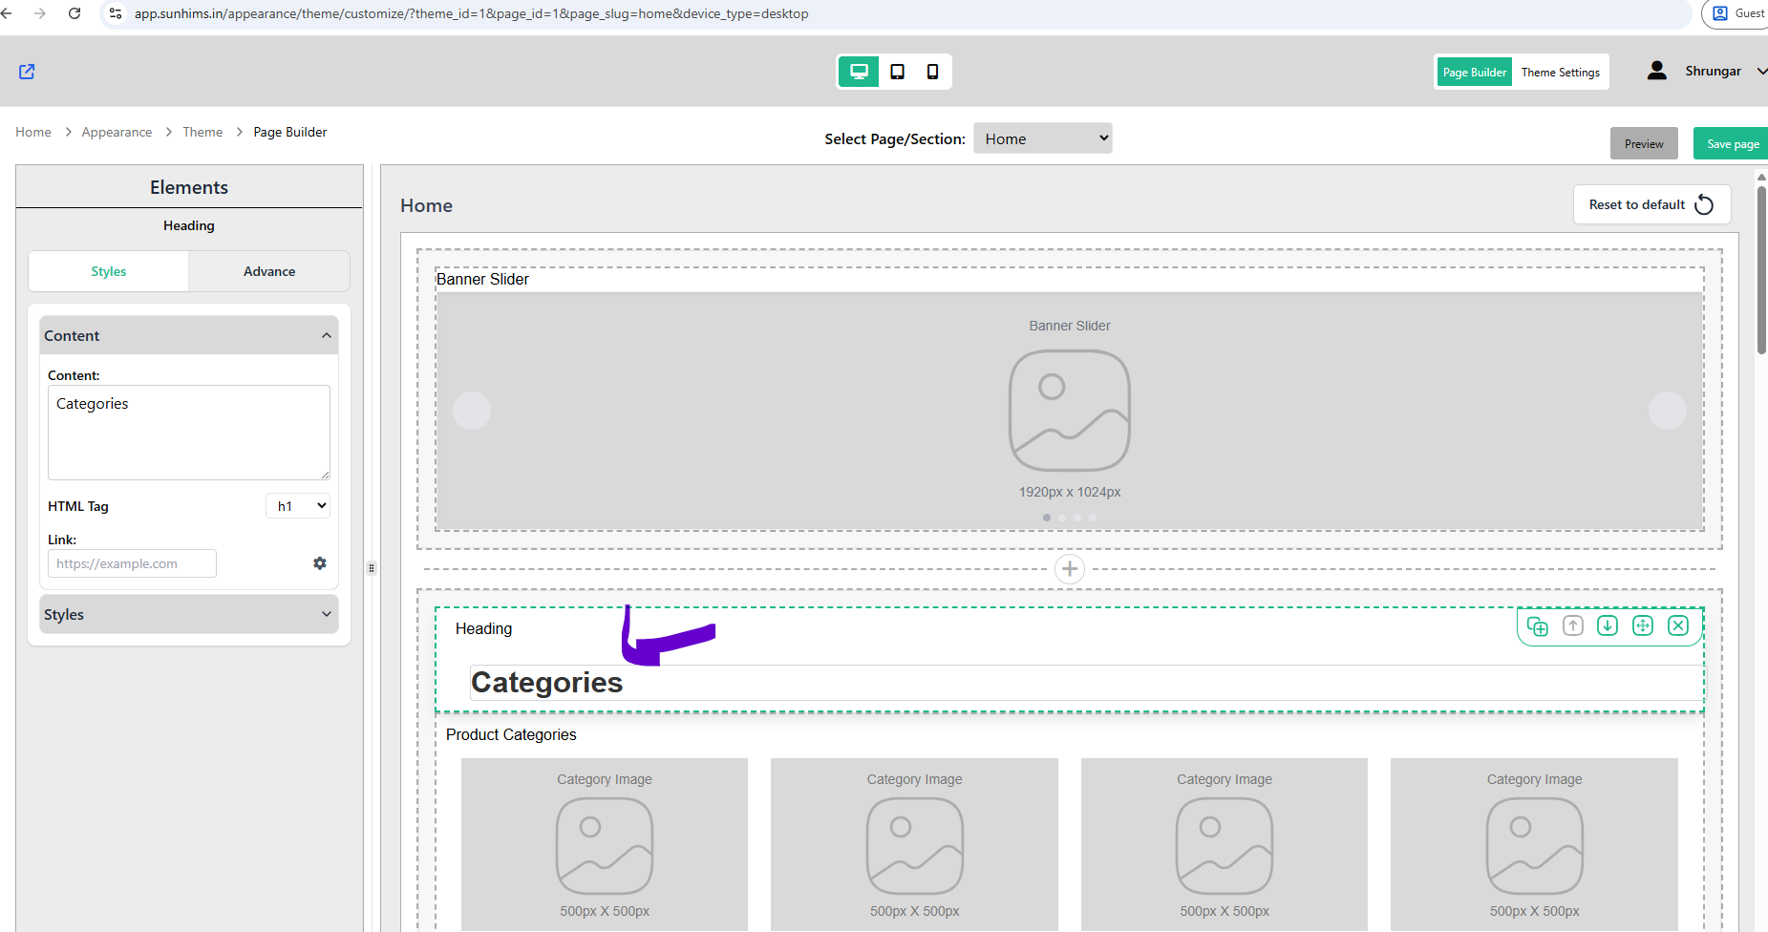Screen dimensions: 1768x932
Task: Click the Content textarea with Categories
Action: 189,433
